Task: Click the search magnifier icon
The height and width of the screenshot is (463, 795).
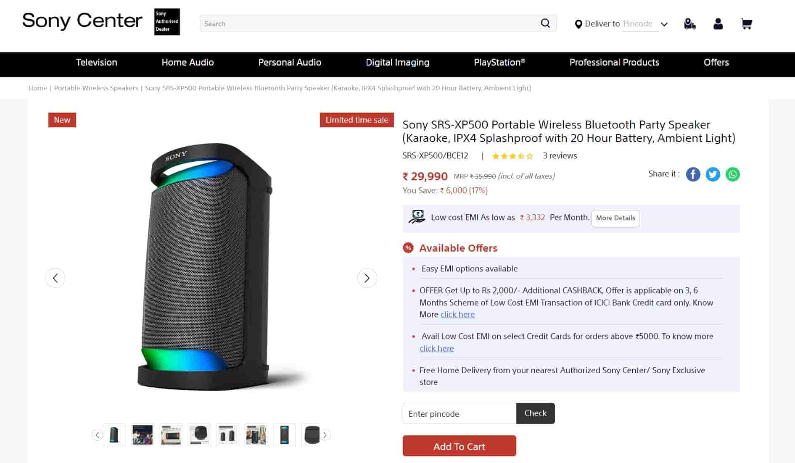Action: 545,23
